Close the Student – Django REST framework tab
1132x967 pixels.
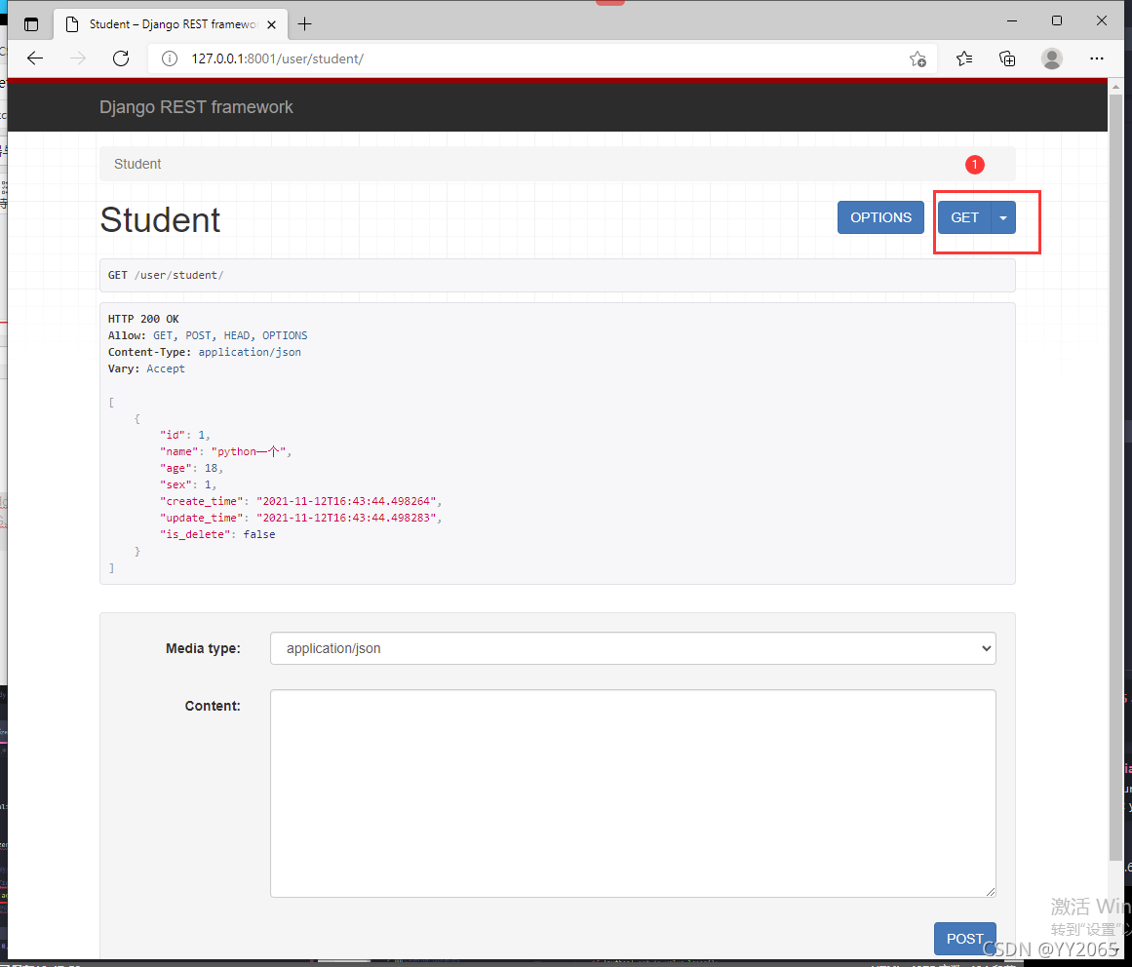[x=271, y=24]
